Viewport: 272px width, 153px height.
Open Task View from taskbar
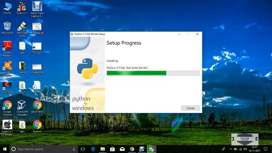83,149
